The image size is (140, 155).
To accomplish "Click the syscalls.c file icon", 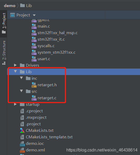I will pos(34,46).
